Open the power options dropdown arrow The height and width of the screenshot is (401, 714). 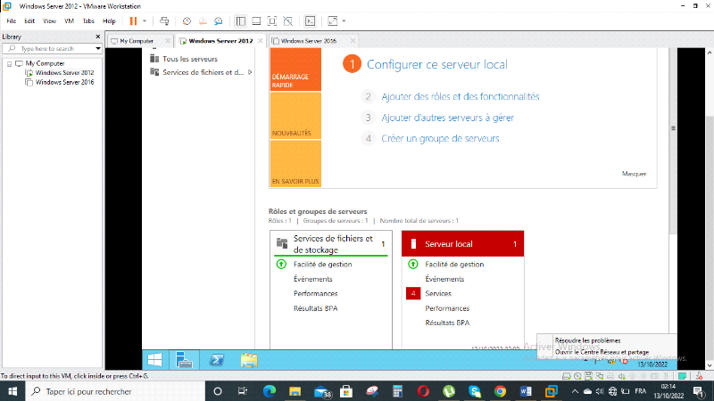pos(145,20)
